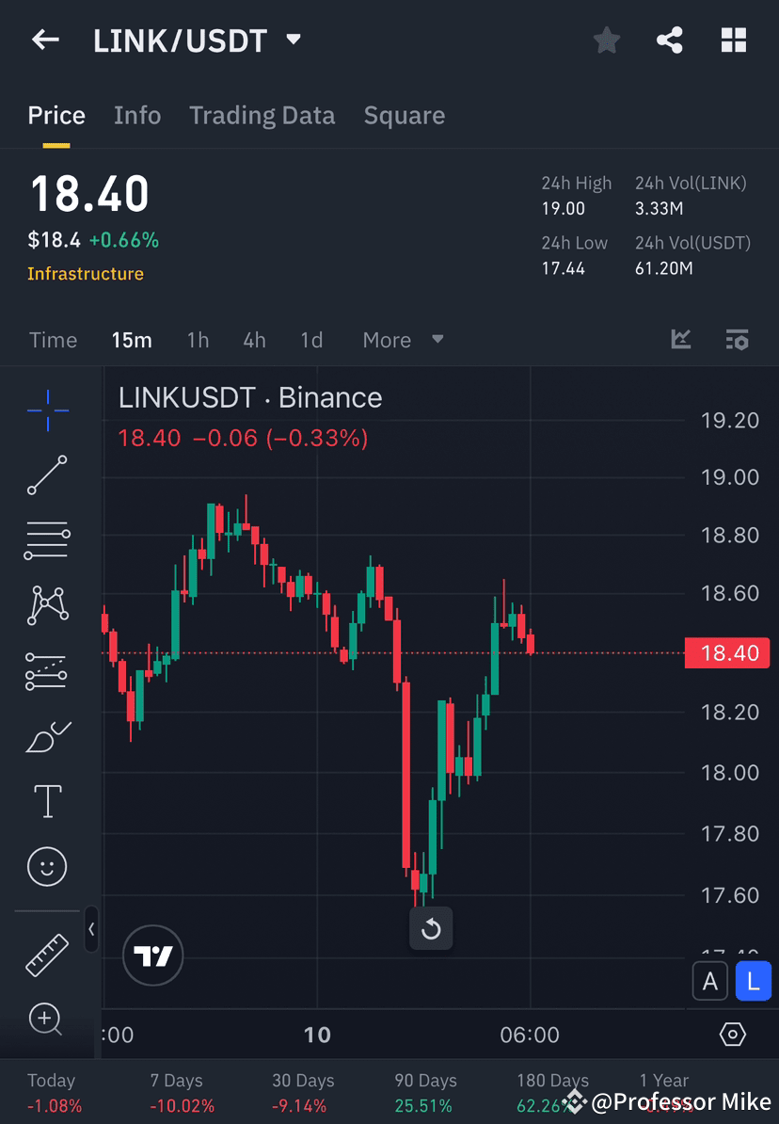
Task: Select the crosshair cursor tool
Action: (47, 409)
